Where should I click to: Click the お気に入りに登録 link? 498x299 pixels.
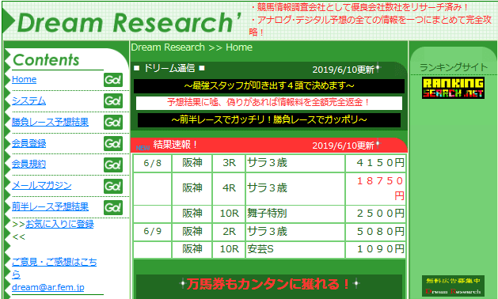point(59,224)
